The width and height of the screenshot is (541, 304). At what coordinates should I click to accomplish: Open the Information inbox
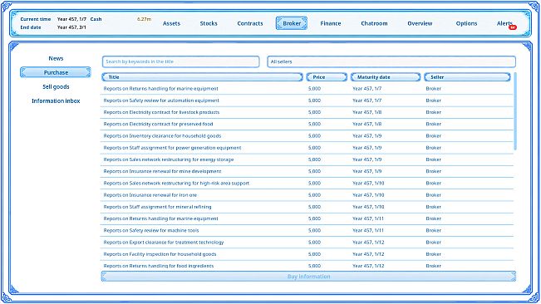56,101
